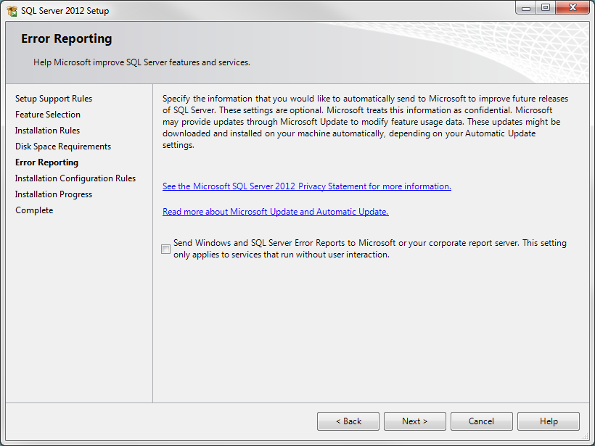Viewport: 595px width, 446px height.
Task: Select Setup Support Rules step
Action: point(54,99)
